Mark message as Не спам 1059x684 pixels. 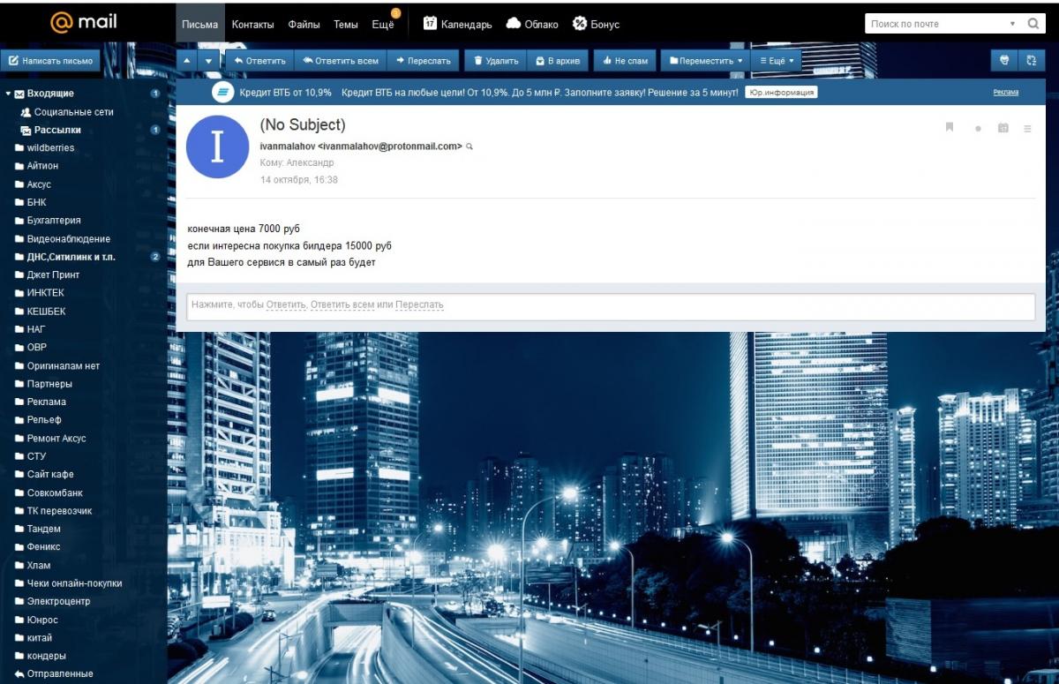[x=626, y=61]
